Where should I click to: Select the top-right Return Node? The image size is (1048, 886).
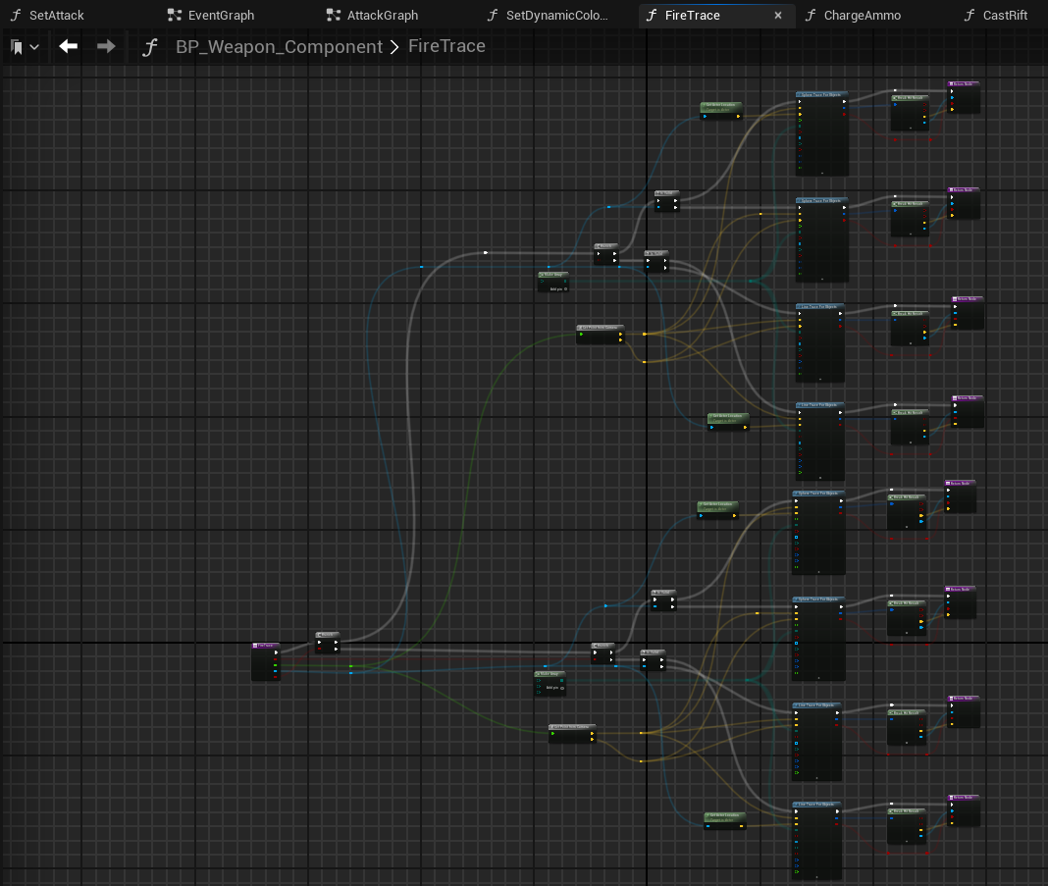[963, 85]
